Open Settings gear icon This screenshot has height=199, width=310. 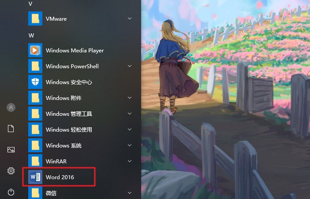click(x=11, y=171)
